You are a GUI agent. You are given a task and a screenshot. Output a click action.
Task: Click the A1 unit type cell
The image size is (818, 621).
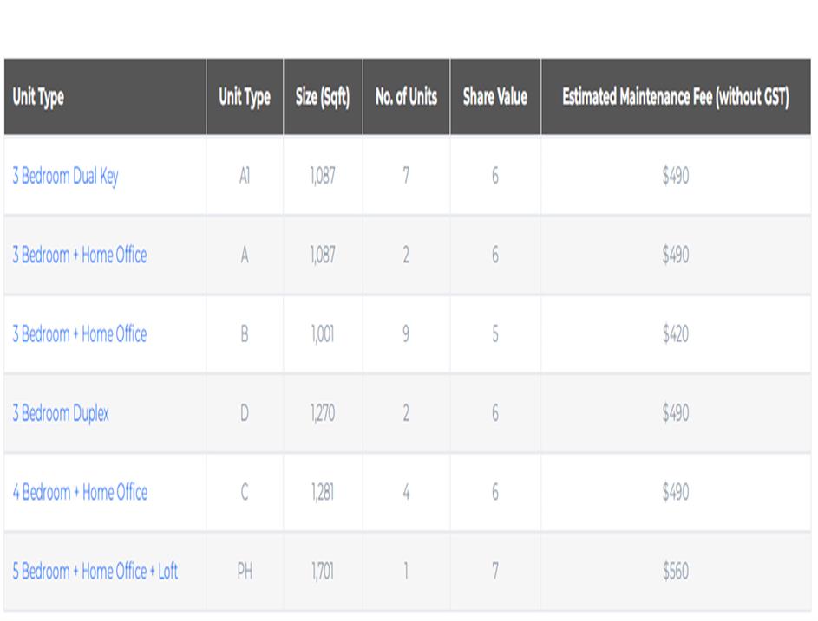245,177
